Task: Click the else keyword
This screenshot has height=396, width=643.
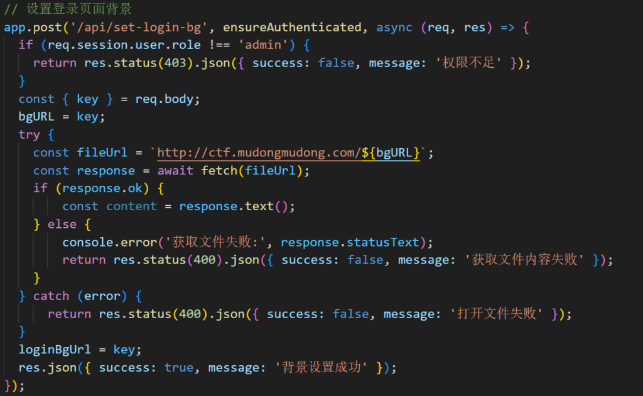Action: 62,225
